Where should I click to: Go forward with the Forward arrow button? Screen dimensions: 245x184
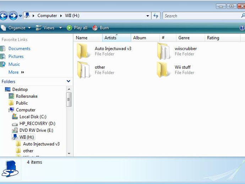point(13,16)
